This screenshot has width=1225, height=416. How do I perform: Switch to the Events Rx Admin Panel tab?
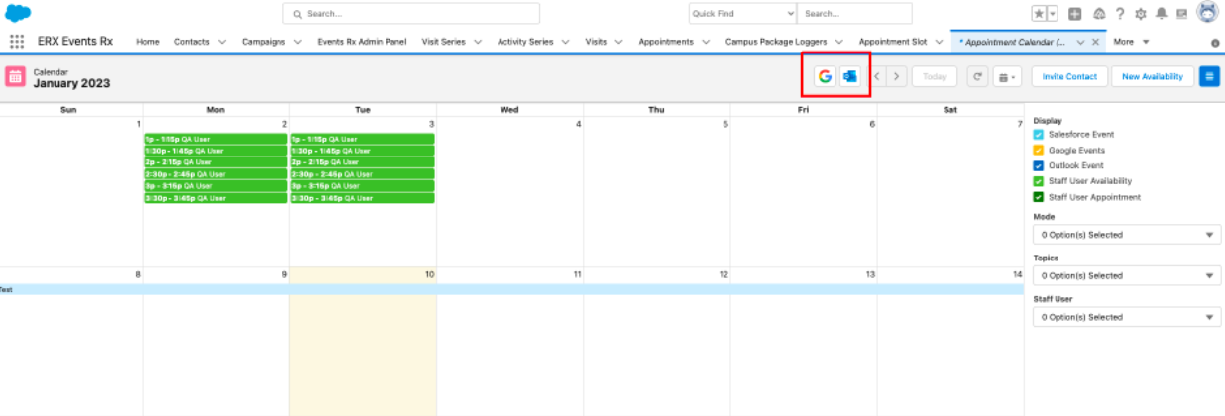362,42
